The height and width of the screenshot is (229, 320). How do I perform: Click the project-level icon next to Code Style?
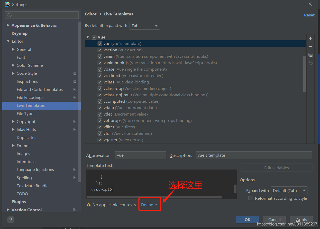[74, 73]
